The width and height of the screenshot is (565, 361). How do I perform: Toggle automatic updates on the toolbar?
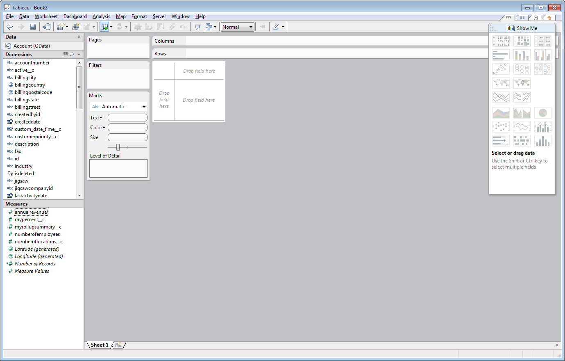click(104, 27)
